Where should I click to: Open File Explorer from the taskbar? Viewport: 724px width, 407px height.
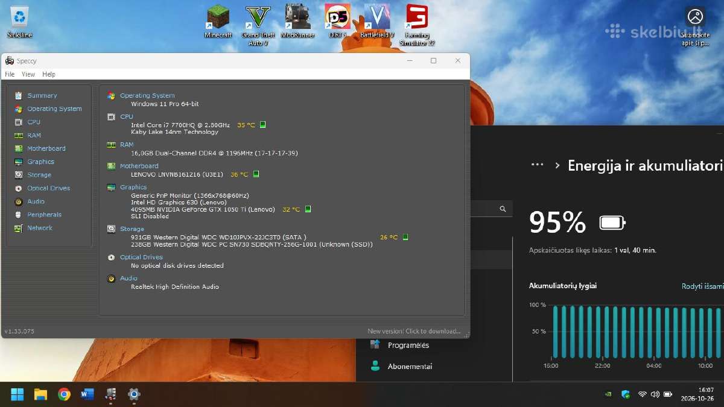40,394
